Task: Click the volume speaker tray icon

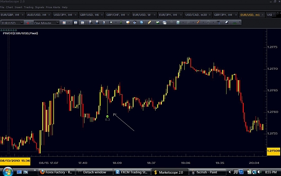Action: tap(260, 172)
